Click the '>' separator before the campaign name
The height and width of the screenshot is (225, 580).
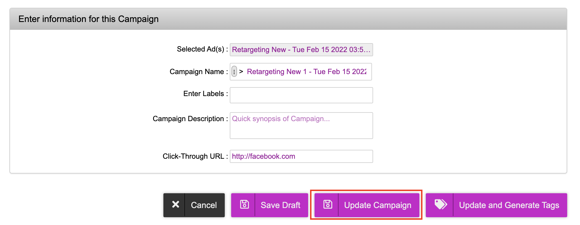241,72
